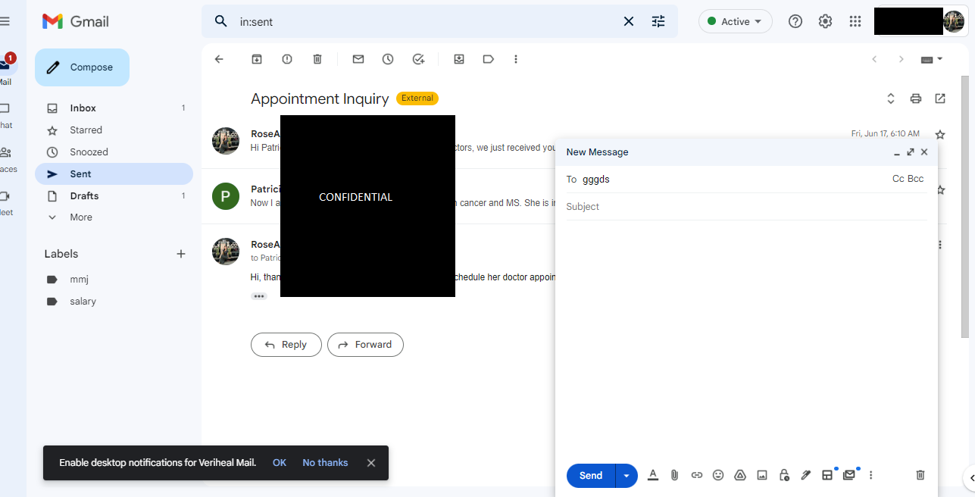This screenshot has width=975, height=497.
Task: Open the Active status dropdown
Action: (x=736, y=21)
